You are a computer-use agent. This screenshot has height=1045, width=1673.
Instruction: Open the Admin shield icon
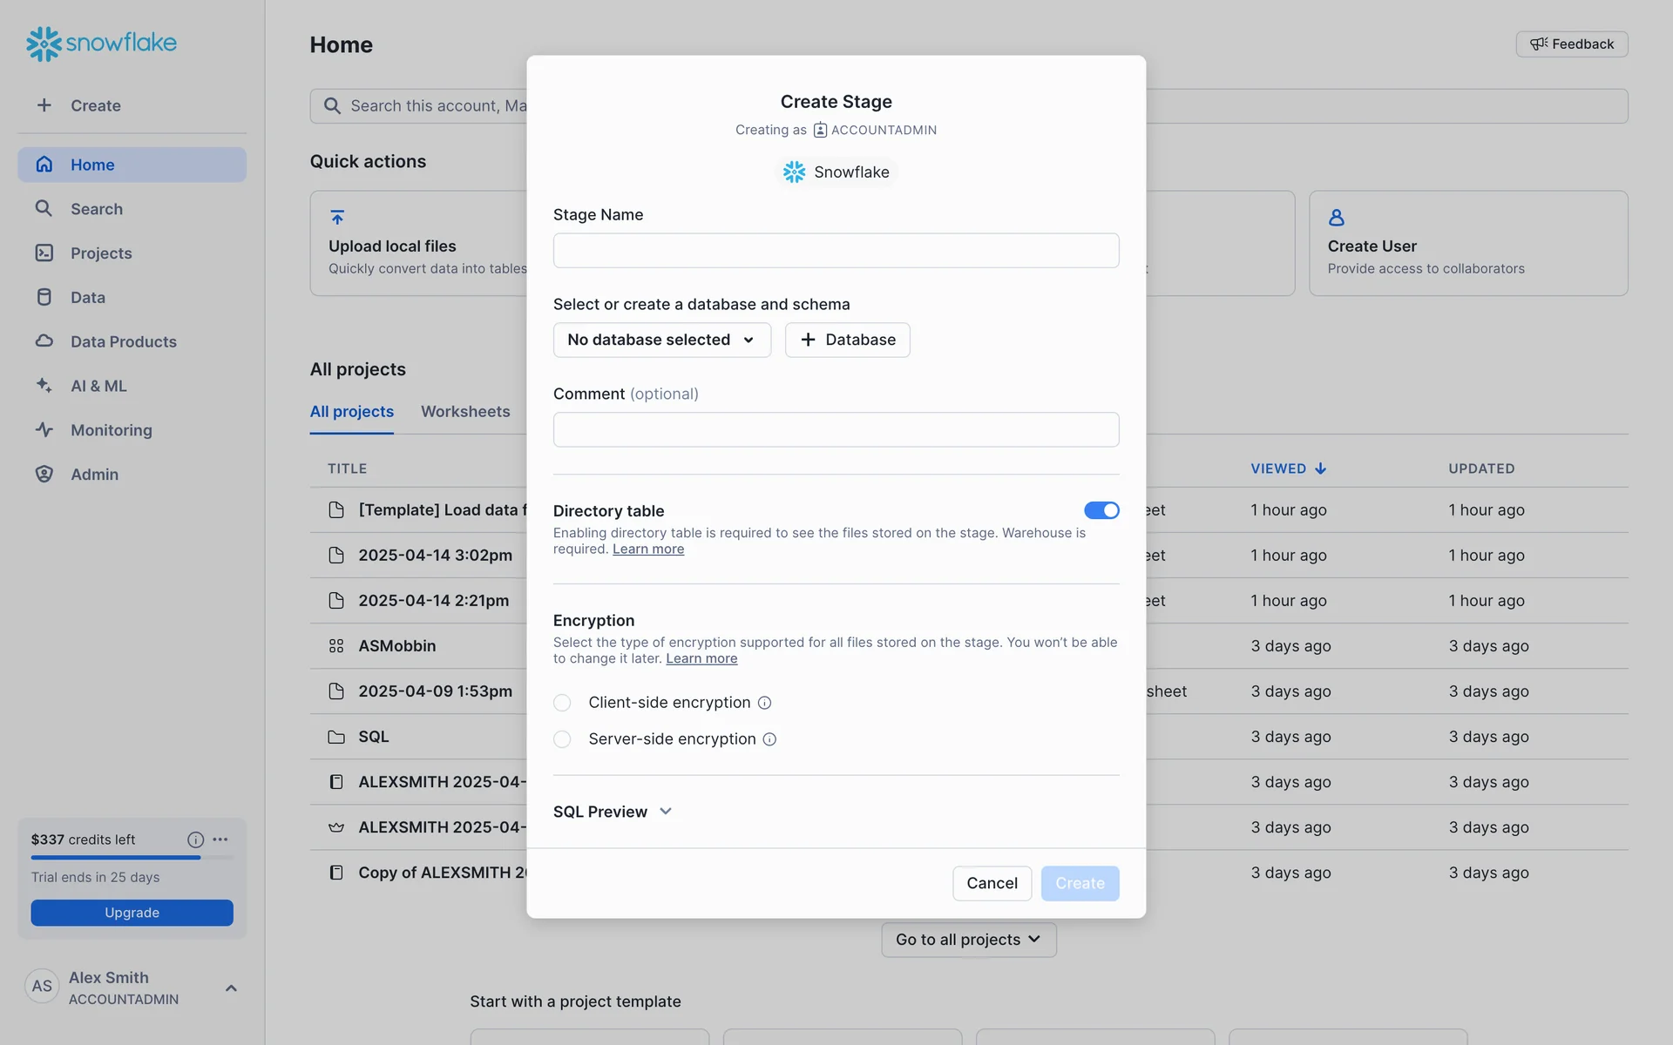click(44, 474)
